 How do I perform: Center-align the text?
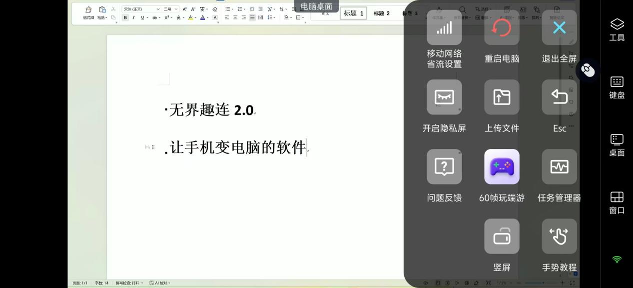(235, 17)
